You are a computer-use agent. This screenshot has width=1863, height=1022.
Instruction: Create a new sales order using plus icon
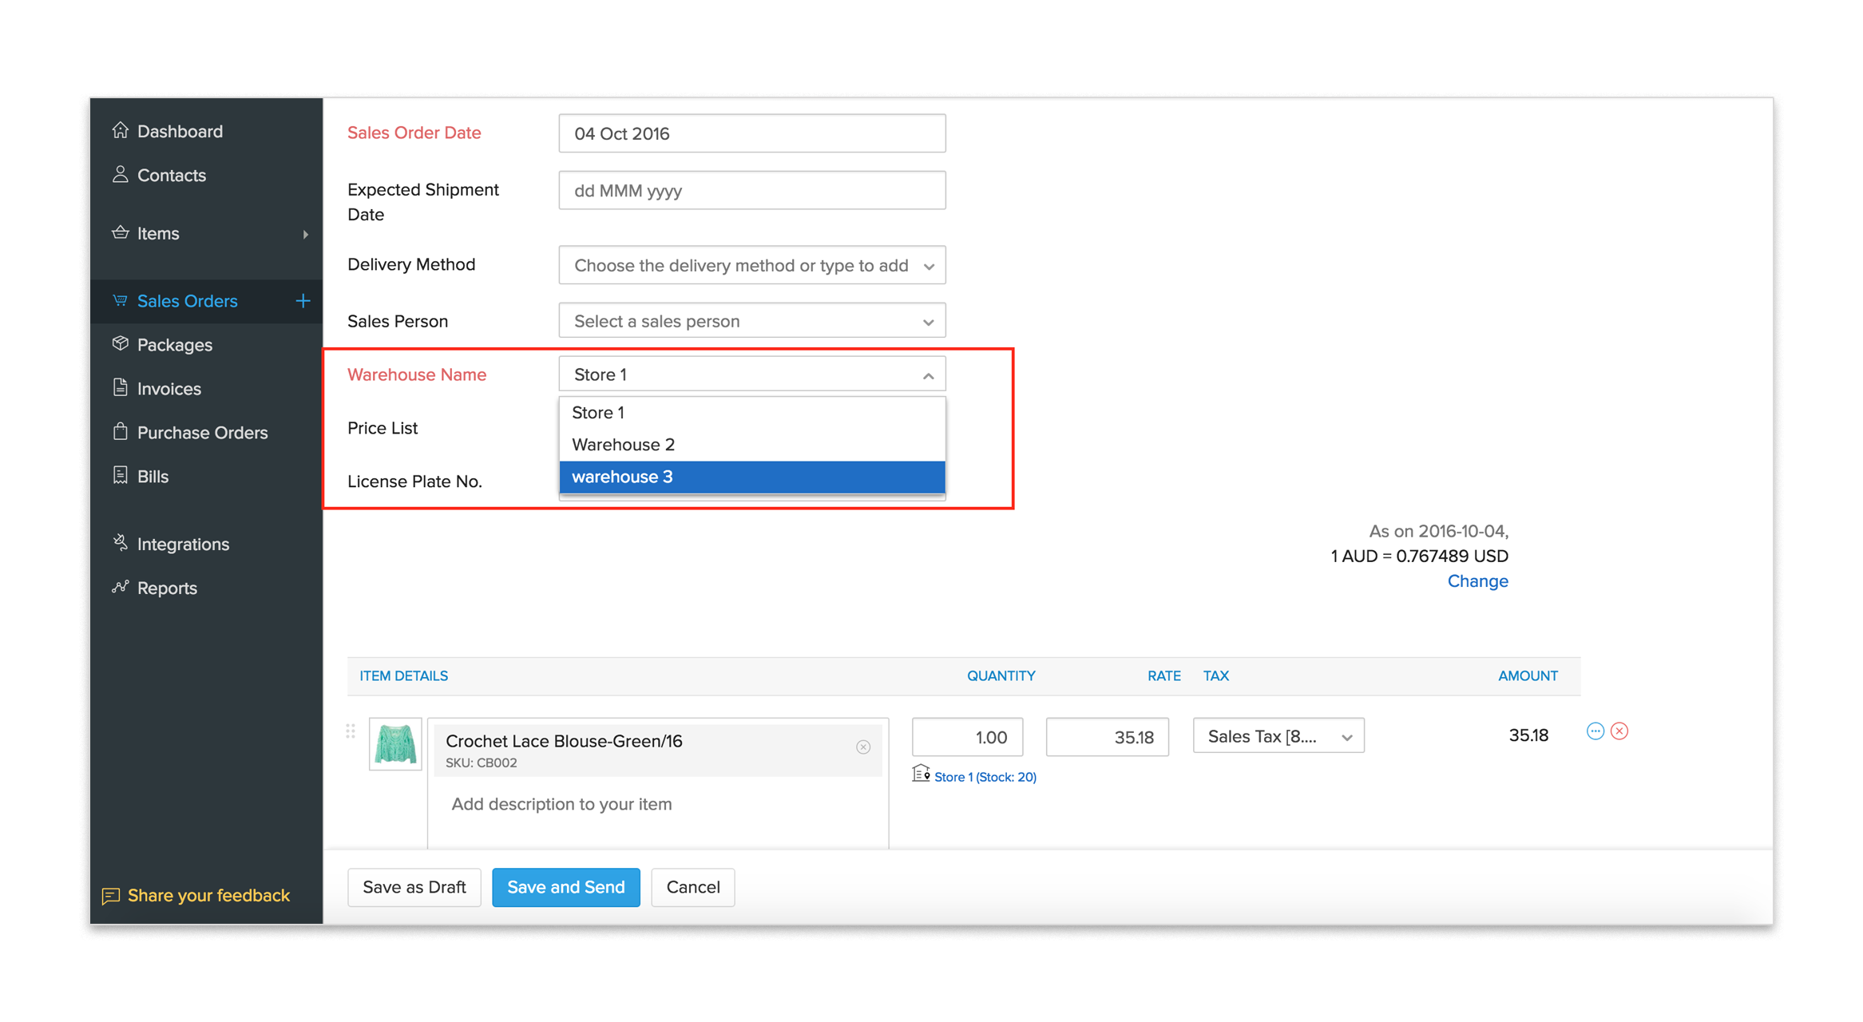click(303, 301)
